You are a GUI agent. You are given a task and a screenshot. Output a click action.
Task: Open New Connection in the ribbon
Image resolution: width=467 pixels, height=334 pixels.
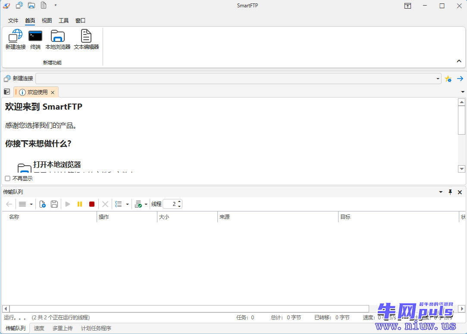click(x=16, y=39)
